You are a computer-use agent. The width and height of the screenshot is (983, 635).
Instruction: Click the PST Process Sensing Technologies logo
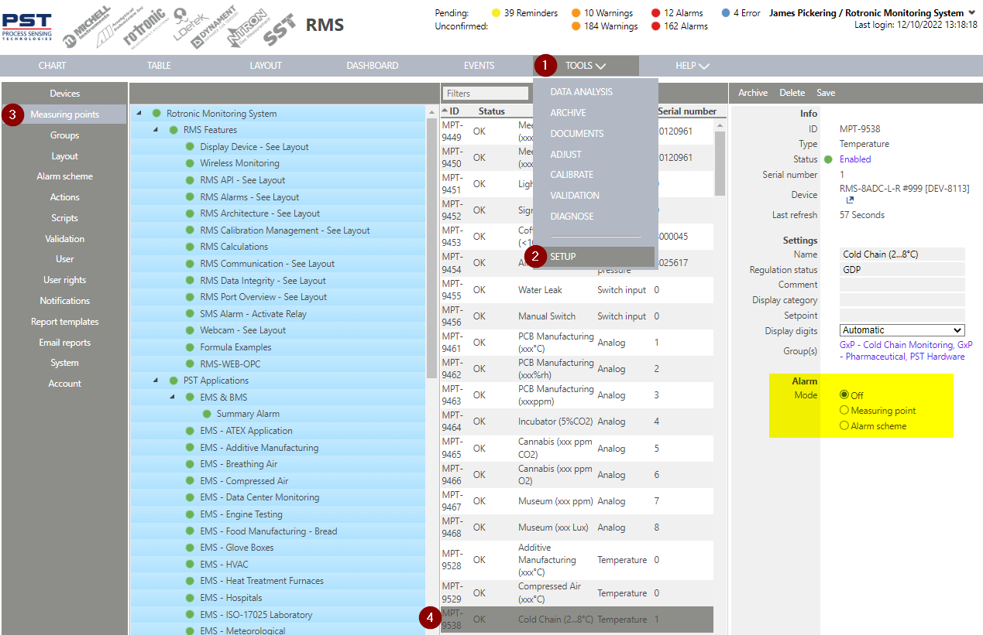(x=26, y=27)
